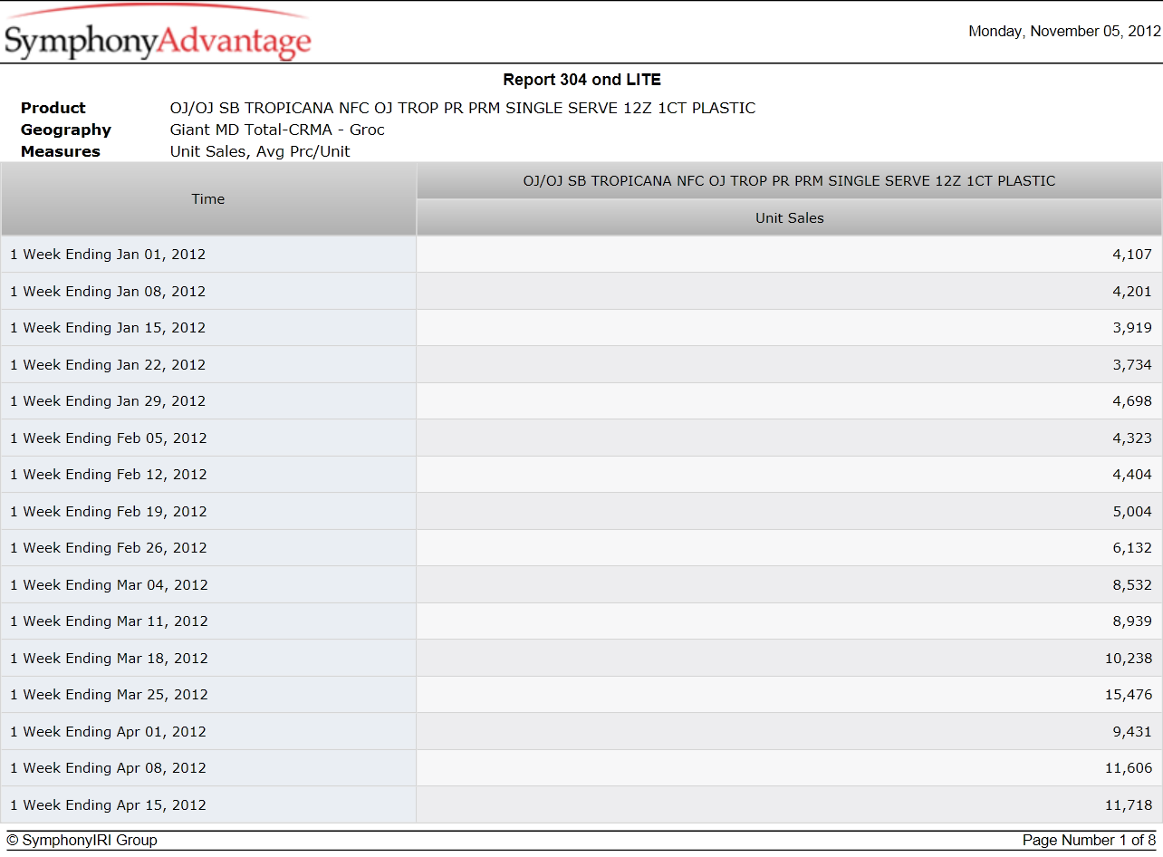Click the unit sales value 15,476
This screenshot has width=1163, height=857.
1129,695
